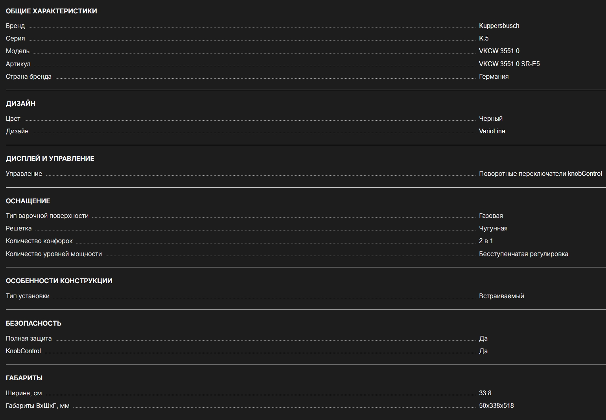Select the 'Артикул' row label
The width and height of the screenshot is (606, 420).
click(x=18, y=64)
